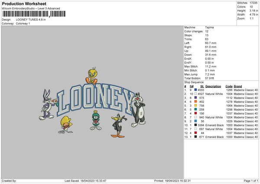Click the St. column header
Image resolution: width=260 pixels, height=184 pixels.
[x=202, y=86]
